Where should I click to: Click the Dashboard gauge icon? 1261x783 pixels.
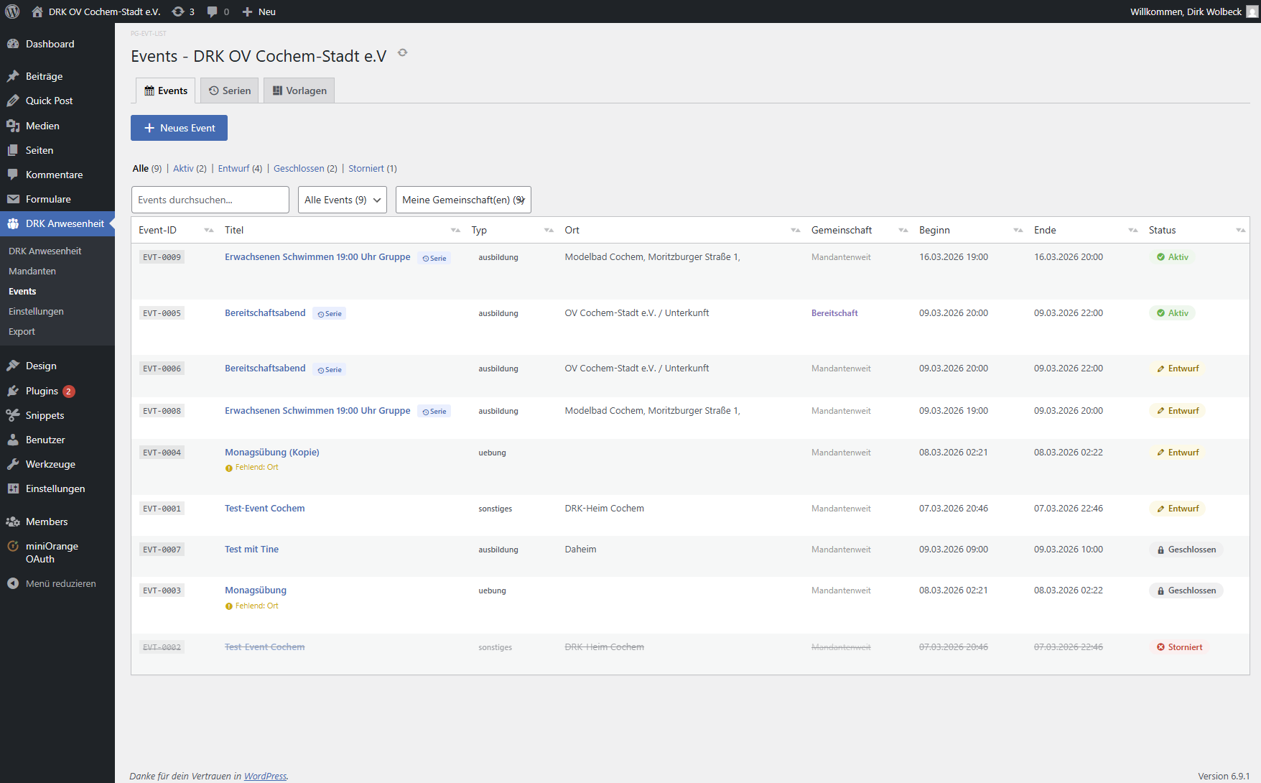coord(13,44)
